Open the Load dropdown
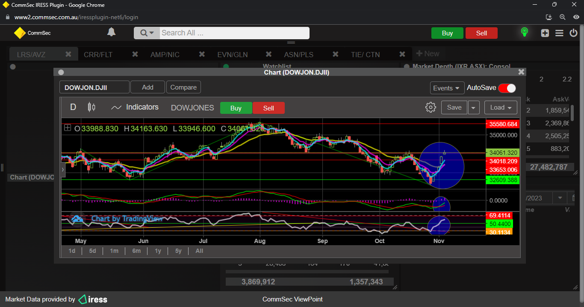 pyautogui.click(x=501, y=107)
